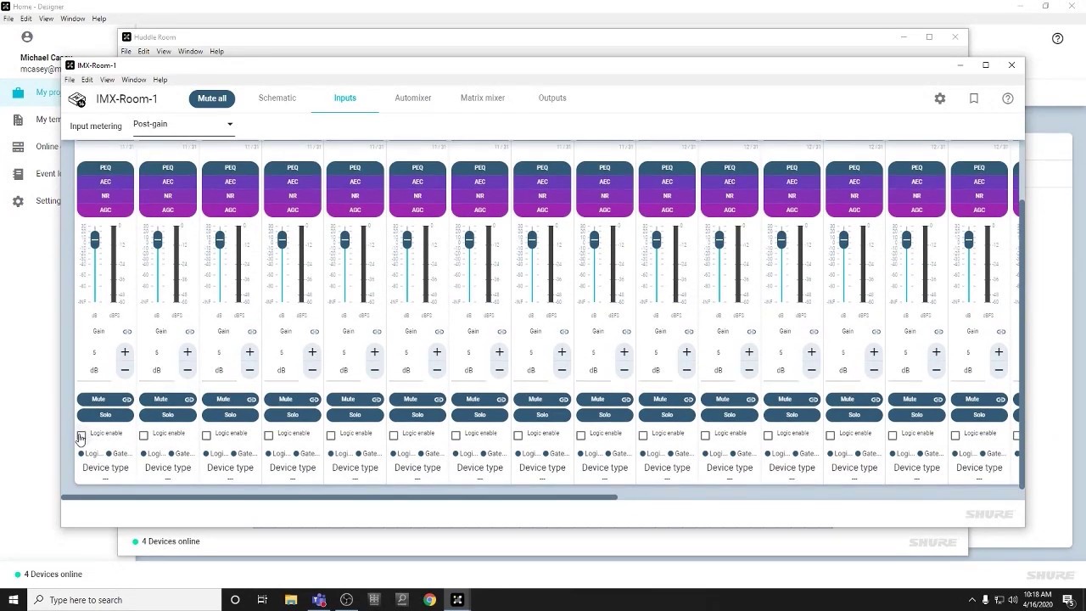1086x611 pixels.
Task: Enable the Logic enable checkbox on the first channel
Action: (81, 435)
